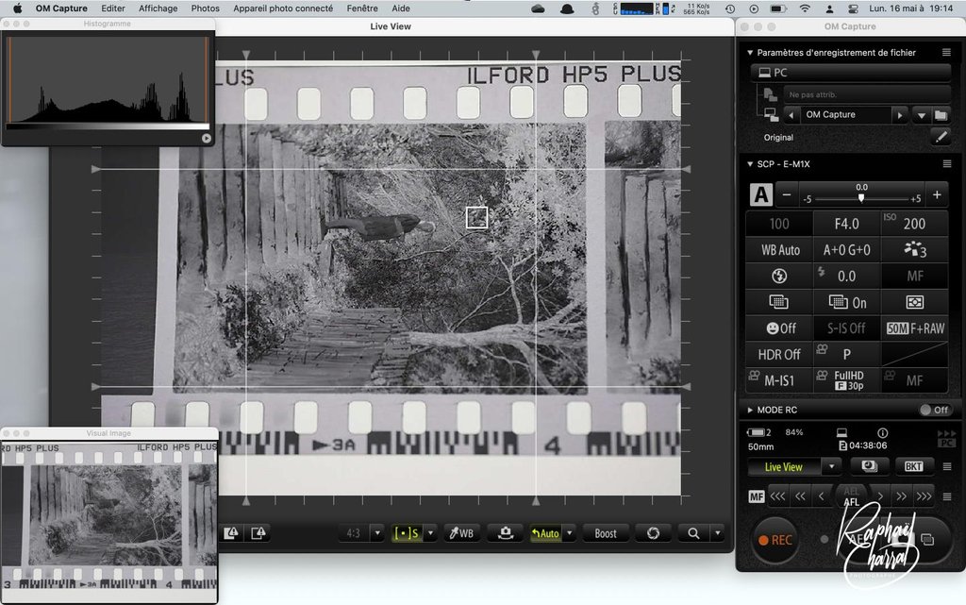Start recording with REC button
Image resolution: width=966 pixels, height=605 pixels.
click(775, 540)
